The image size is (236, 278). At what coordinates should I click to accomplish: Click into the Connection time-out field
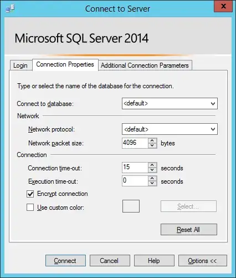point(135,168)
